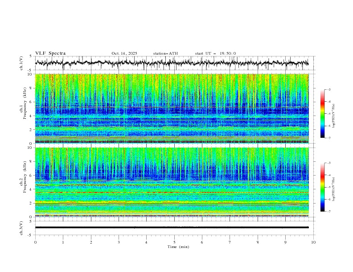Click the 'start UT = 18:50:0' text
Image resolution: width=353 pixels, height=272 pixels.
pyautogui.click(x=215, y=53)
